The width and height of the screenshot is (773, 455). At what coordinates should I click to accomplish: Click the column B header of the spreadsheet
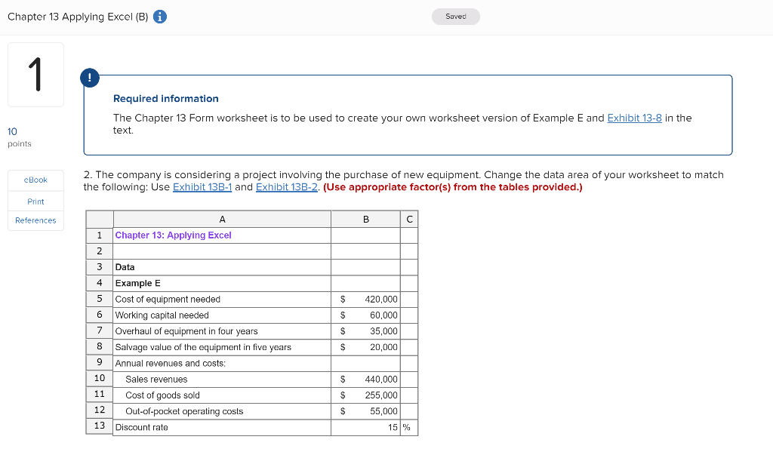pos(366,219)
